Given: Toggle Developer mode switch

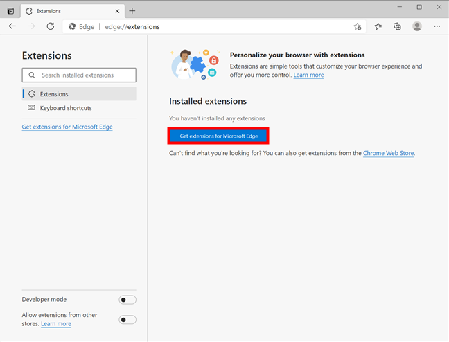Looking at the screenshot, I should coord(127,300).
